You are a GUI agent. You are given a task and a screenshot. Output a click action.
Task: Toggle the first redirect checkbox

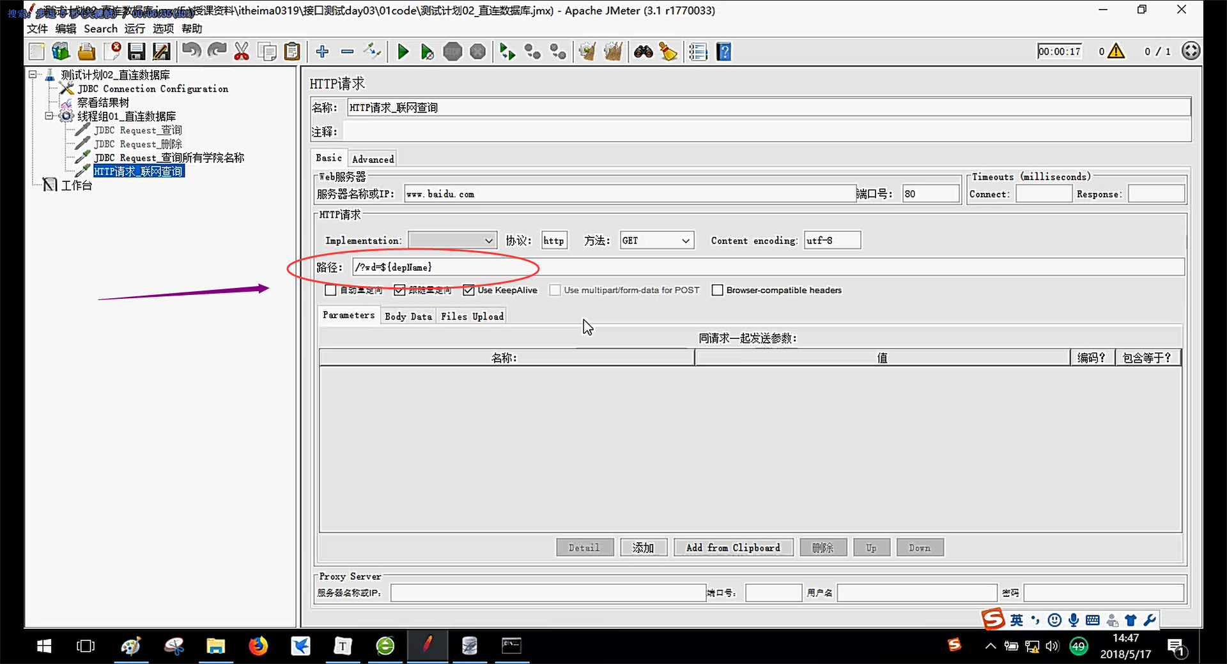[330, 290]
